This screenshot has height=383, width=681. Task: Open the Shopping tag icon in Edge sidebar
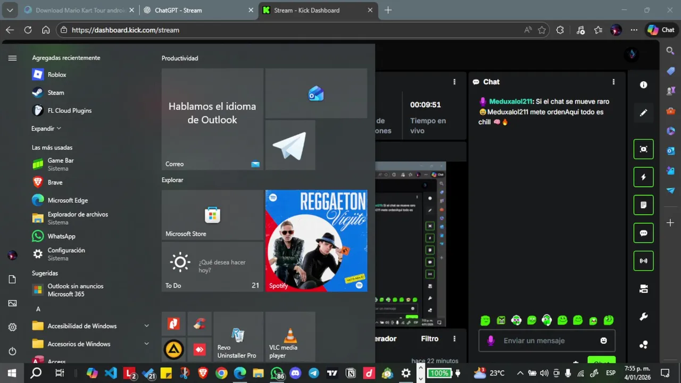click(x=670, y=71)
